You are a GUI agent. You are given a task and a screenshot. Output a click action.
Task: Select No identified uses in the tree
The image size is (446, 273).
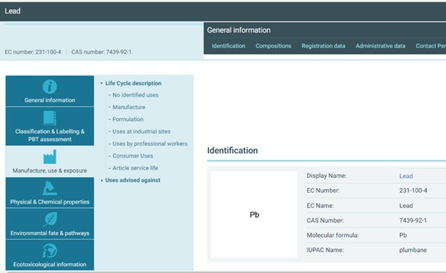click(135, 95)
